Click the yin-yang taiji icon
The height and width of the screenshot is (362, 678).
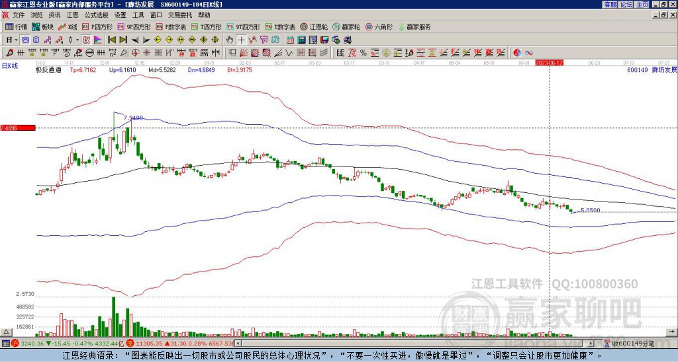[518, 53]
